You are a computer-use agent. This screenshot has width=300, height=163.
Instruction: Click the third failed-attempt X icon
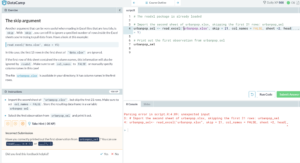23,124
